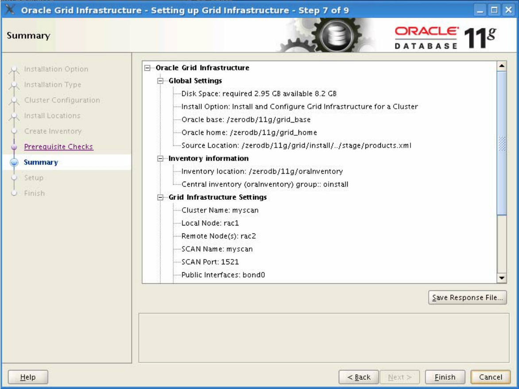Cancel the Grid Infrastructure installation
Viewport: 519px width, 389px height.
(x=491, y=377)
